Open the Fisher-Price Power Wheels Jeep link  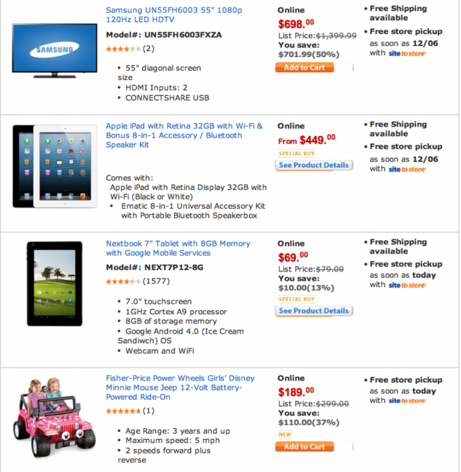180,387
